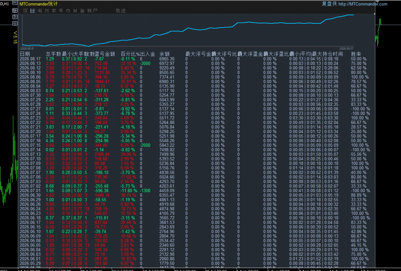This screenshot has width=401, height=271.
Task: Switch to the 账户 account tab
Action: [x=92, y=11]
